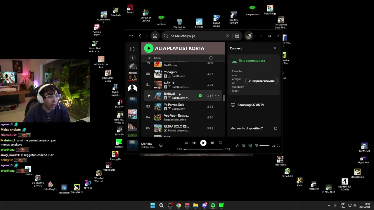Select the Veo Veo Reggaeton track
Screen dimensions: 374x210
click(x=183, y=118)
